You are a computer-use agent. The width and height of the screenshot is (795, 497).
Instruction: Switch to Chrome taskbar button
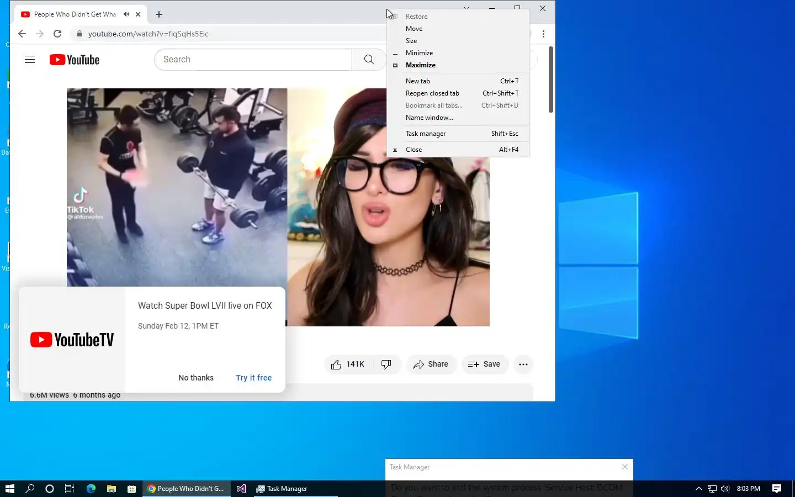tap(187, 489)
